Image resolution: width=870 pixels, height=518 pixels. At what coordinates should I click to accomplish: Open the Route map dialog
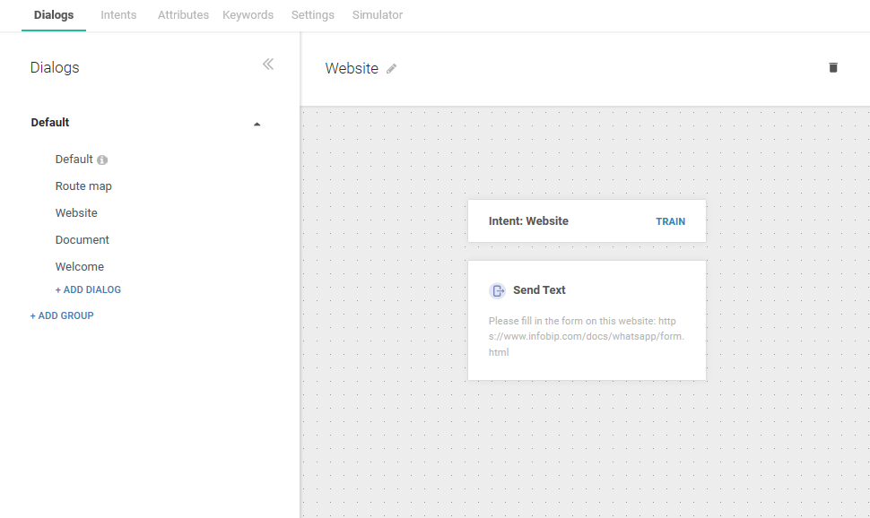[x=83, y=186]
